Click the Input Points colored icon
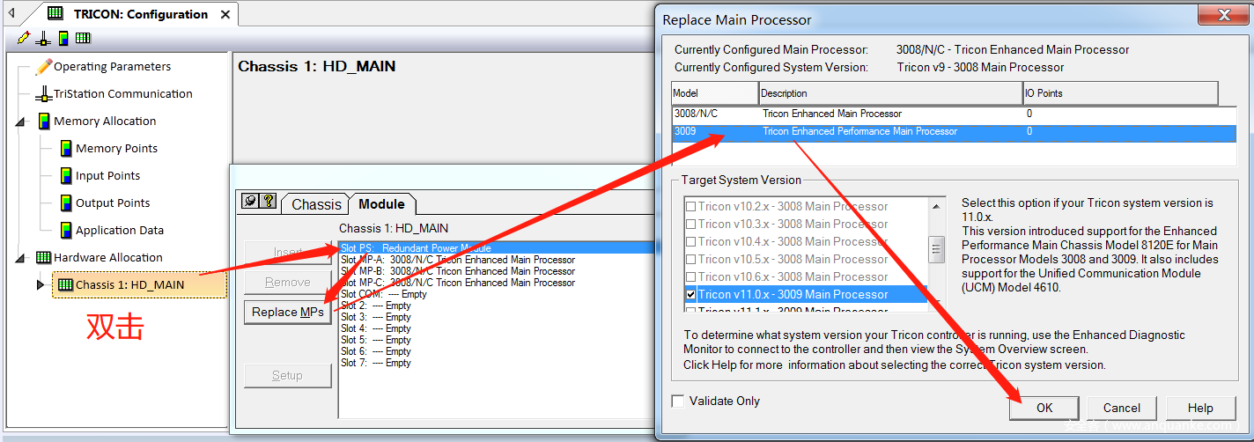The width and height of the screenshot is (1254, 442). tap(65, 175)
